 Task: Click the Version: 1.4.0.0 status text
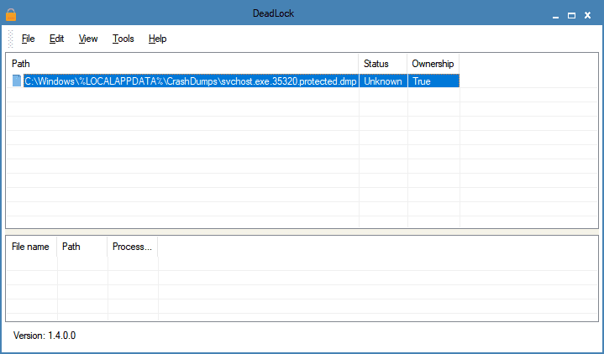[45, 336]
